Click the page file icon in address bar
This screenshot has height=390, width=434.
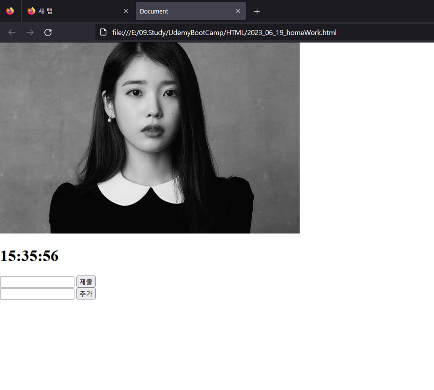[103, 32]
